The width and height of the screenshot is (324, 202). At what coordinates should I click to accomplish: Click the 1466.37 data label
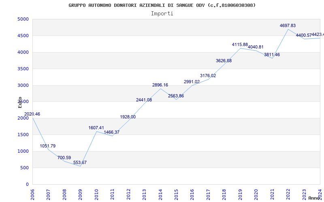pos(112,133)
